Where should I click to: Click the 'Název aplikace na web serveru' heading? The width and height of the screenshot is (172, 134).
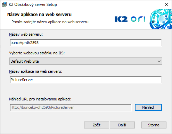pyautogui.click(x=39, y=15)
